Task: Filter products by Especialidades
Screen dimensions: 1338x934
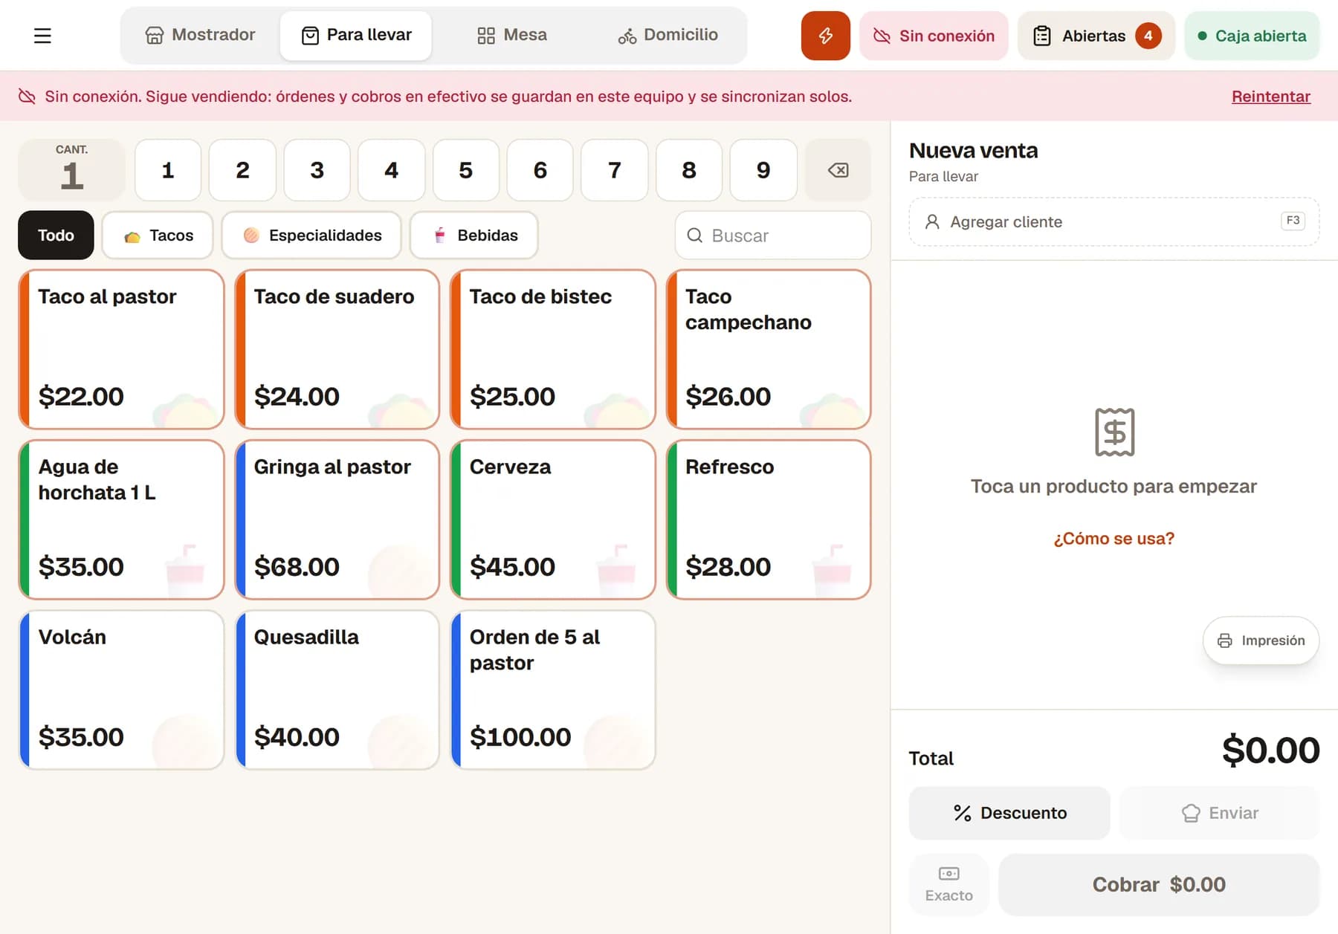Action: [311, 236]
